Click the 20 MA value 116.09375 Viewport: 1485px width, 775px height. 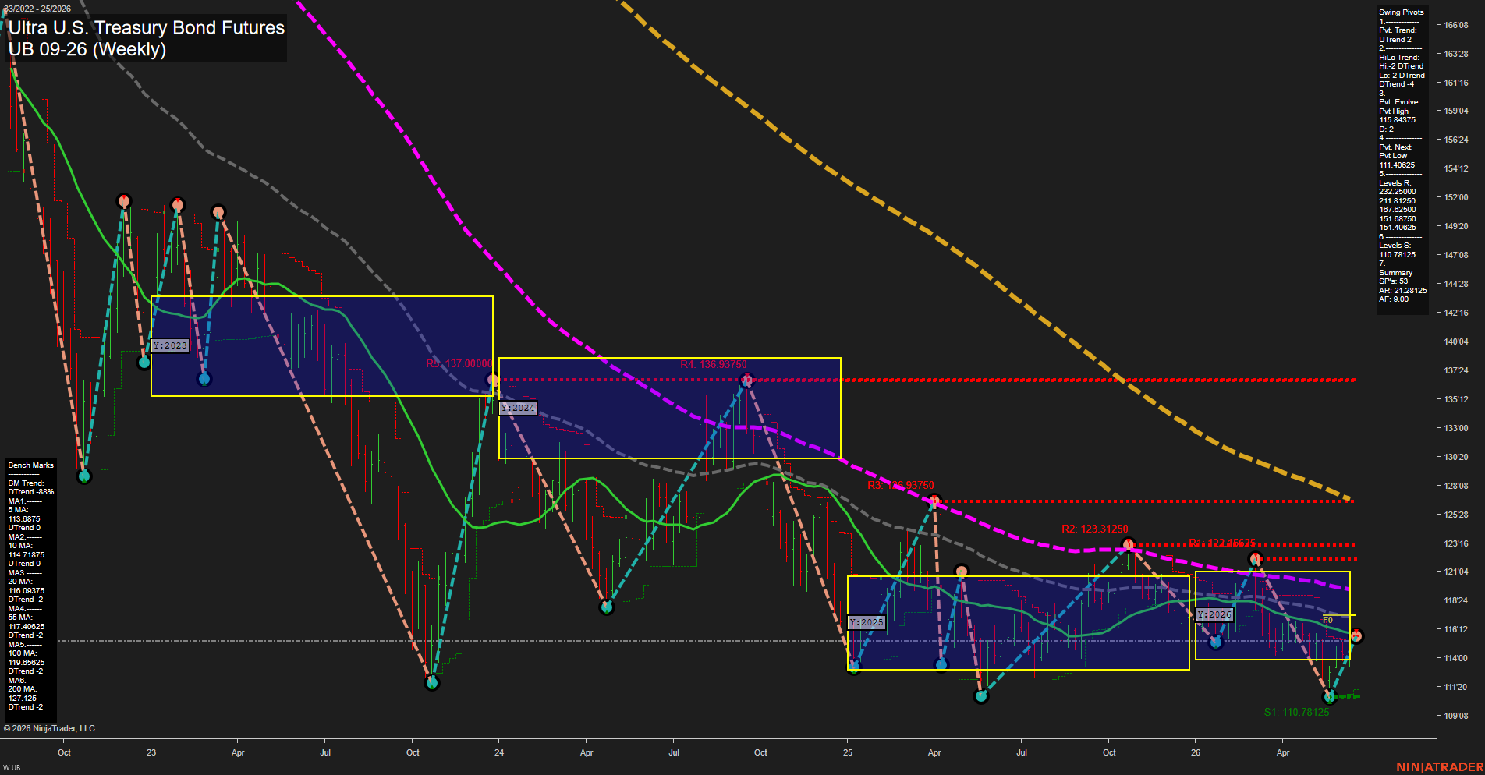[x=26, y=591]
